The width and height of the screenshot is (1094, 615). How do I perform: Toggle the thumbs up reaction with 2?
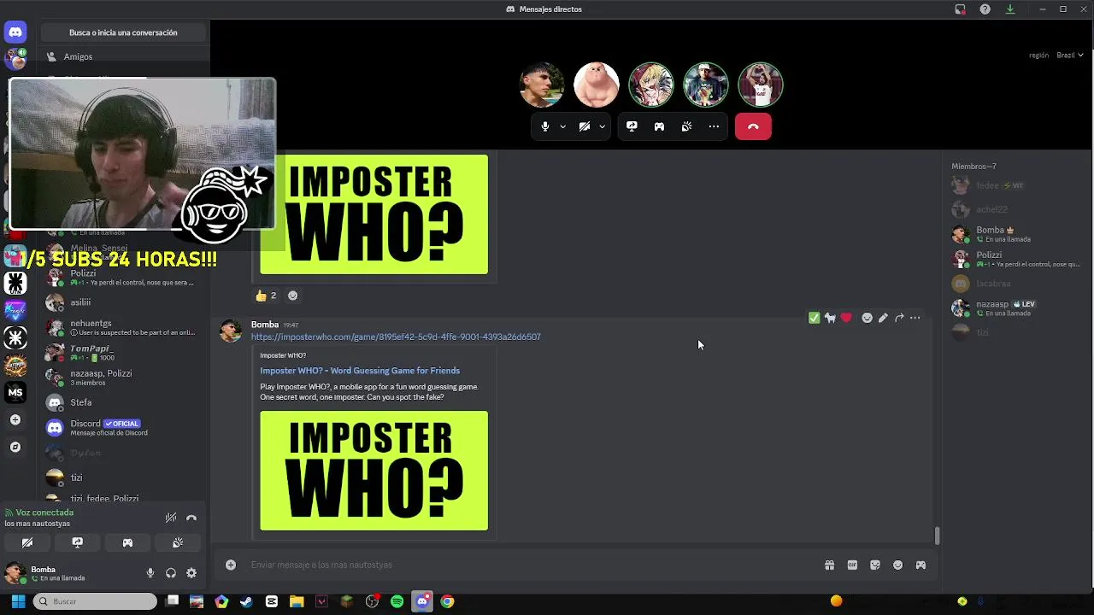pyautogui.click(x=266, y=296)
